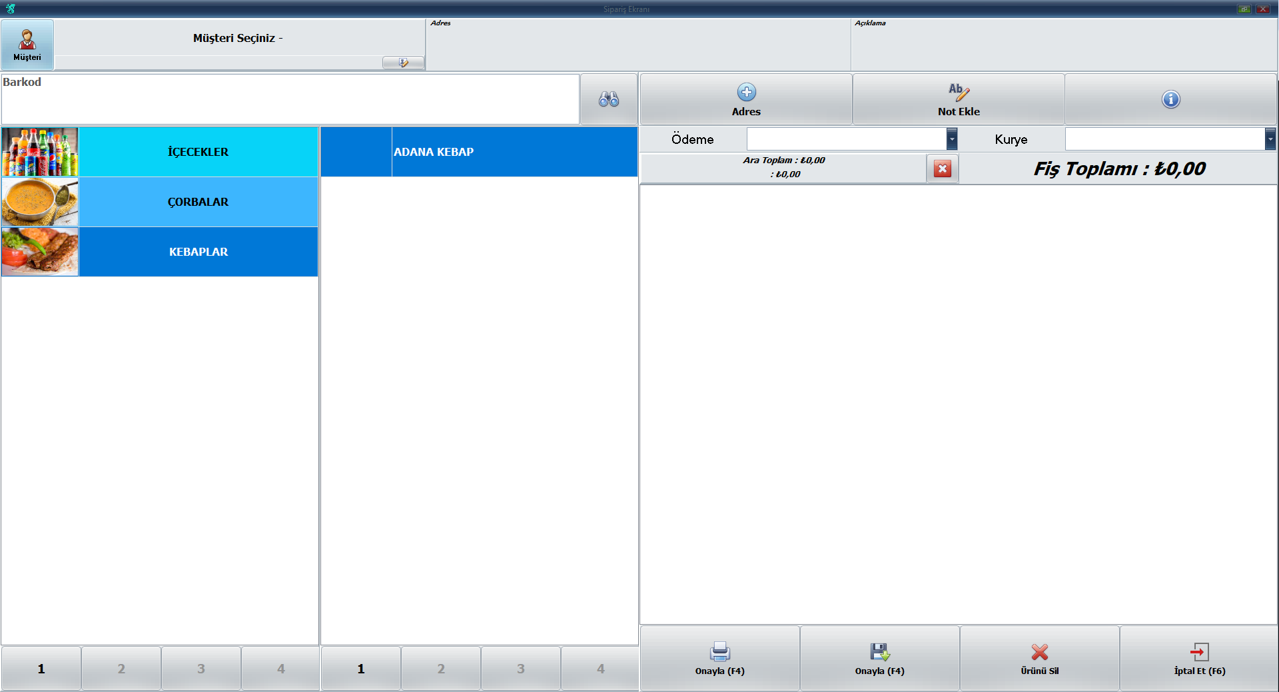Viewport: 1279px width, 692px height.
Task: Select the İÇECEKLER drinks thumbnail image
Action: [40, 152]
